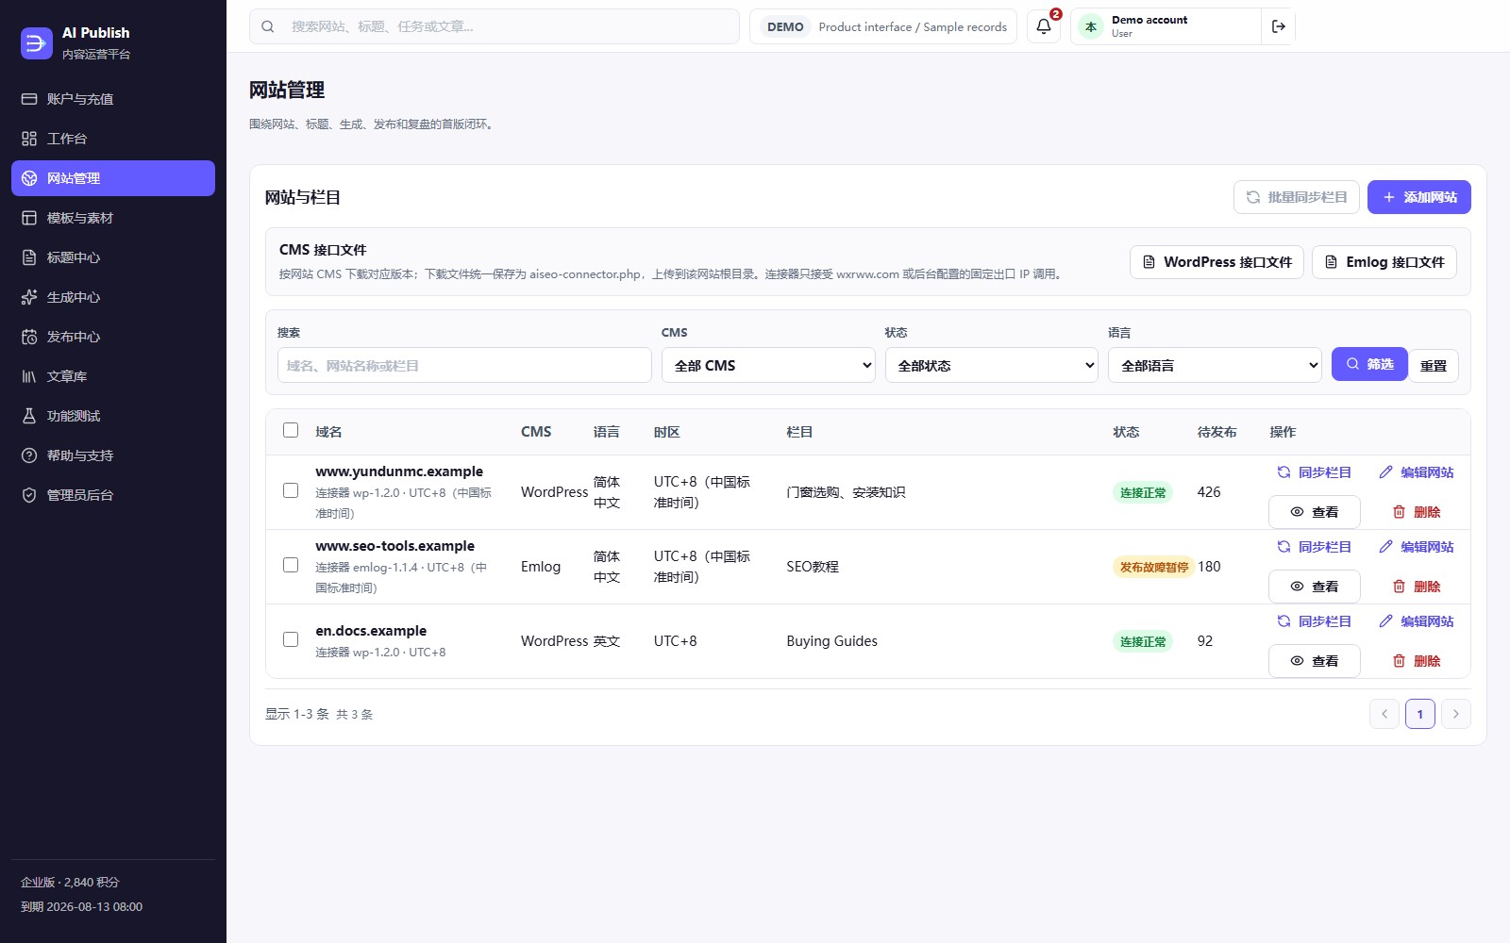Click 连接正常 badge for en.docs.example
The width and height of the screenshot is (1510, 943).
coord(1143,641)
